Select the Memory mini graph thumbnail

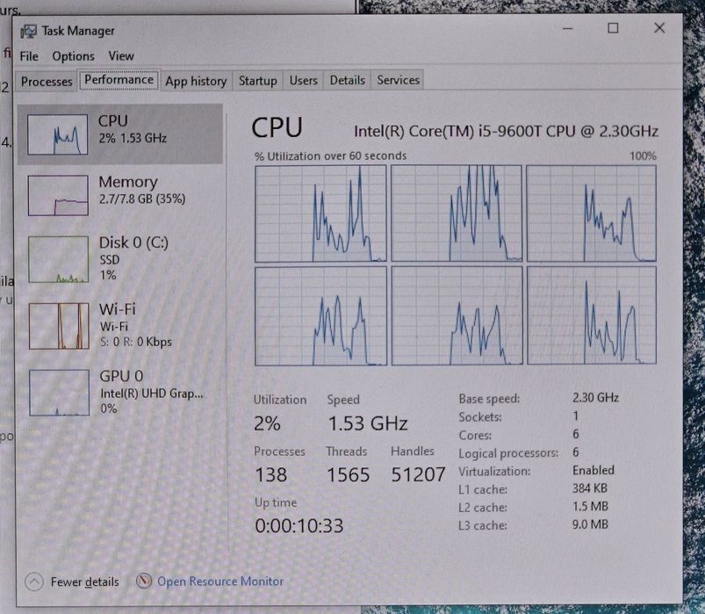58,196
